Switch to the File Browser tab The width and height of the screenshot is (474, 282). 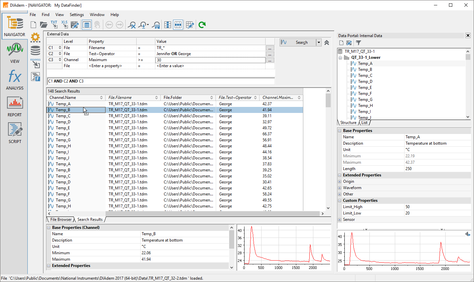(61, 220)
